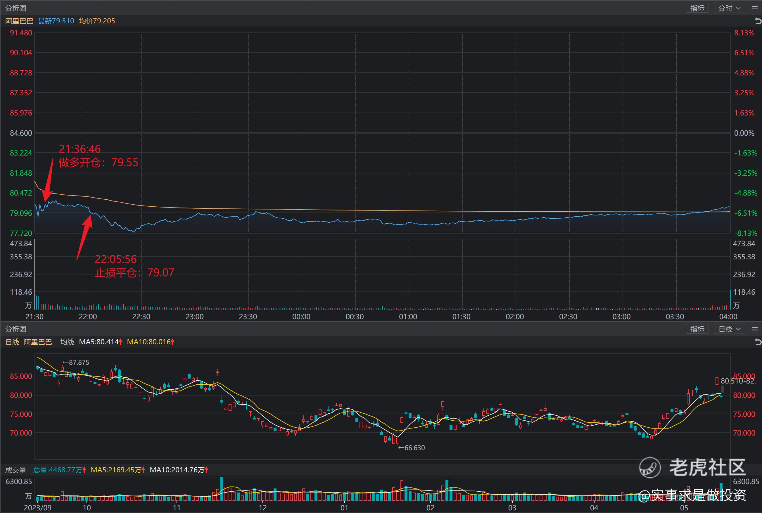Click undo arrow icon in the intraday chart
The height and width of the screenshot is (513, 762).
tap(758, 21)
